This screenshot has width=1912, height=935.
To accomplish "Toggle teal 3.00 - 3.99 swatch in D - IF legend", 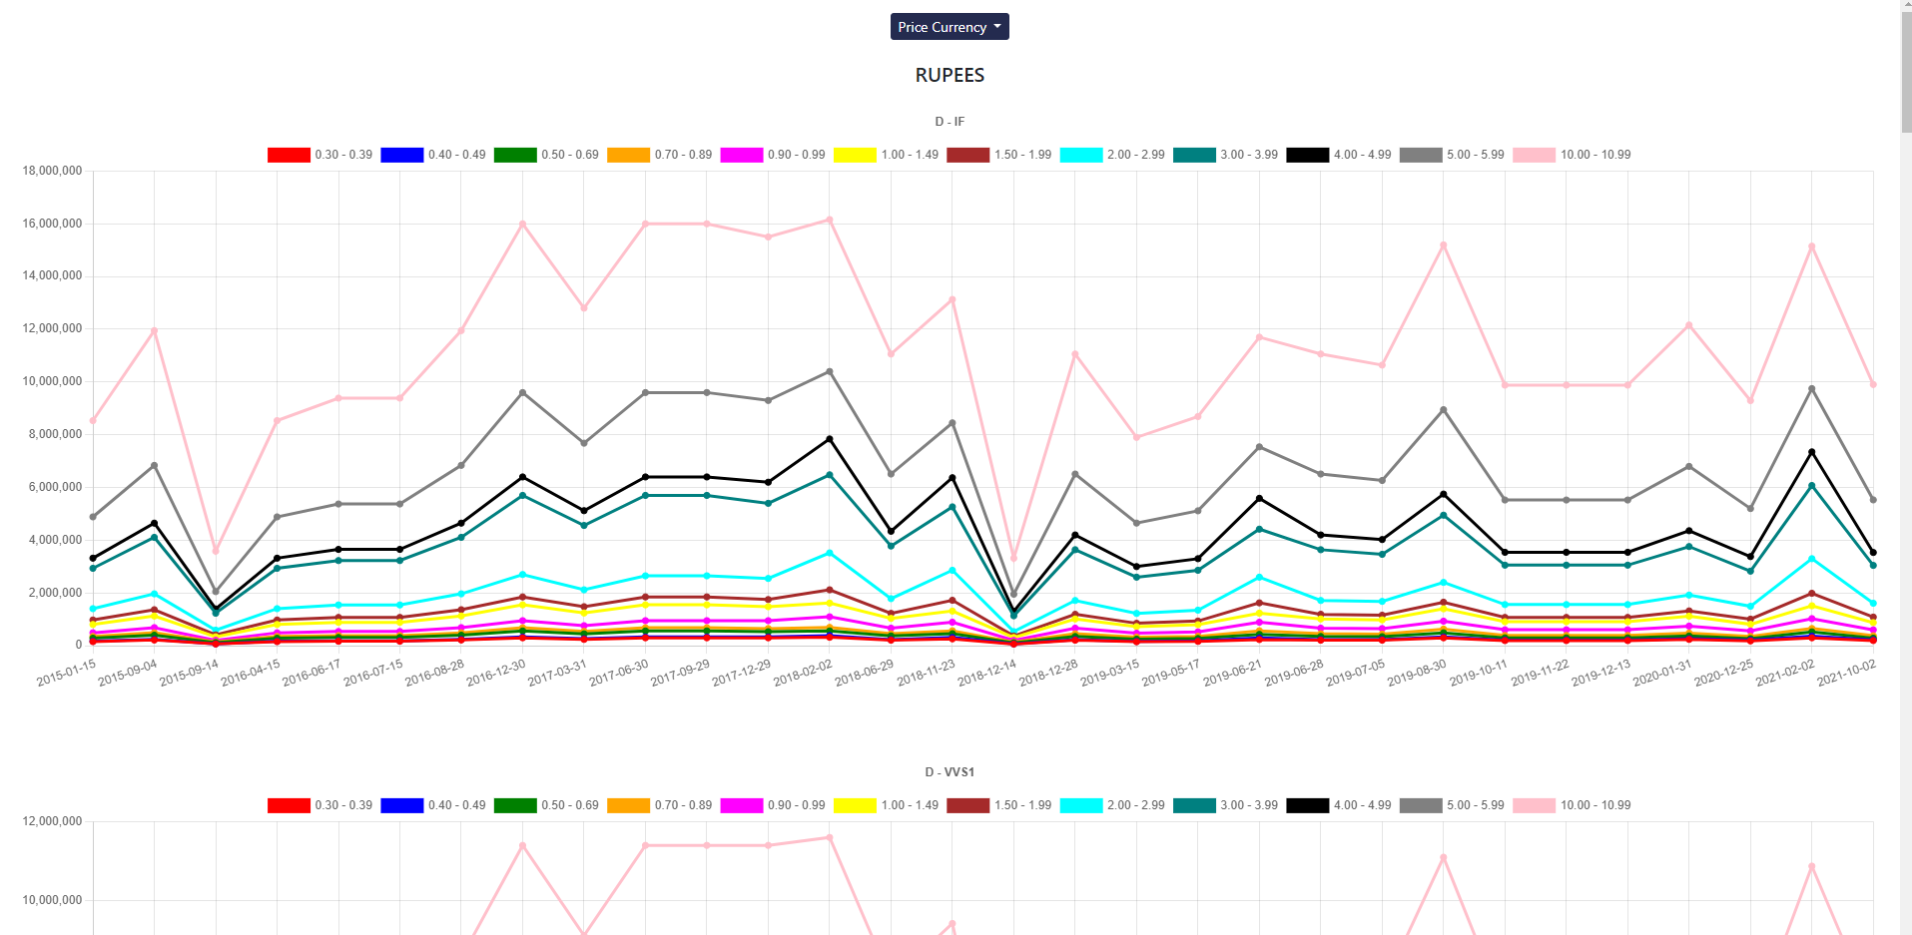I will 1194,155.
